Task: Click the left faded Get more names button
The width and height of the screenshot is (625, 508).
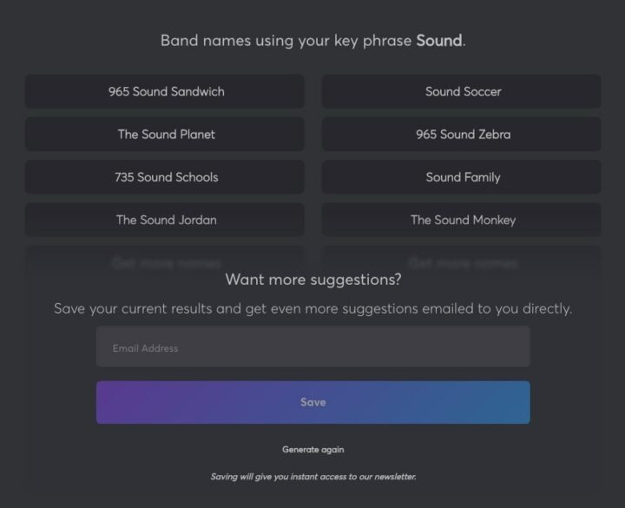Action: coord(166,261)
